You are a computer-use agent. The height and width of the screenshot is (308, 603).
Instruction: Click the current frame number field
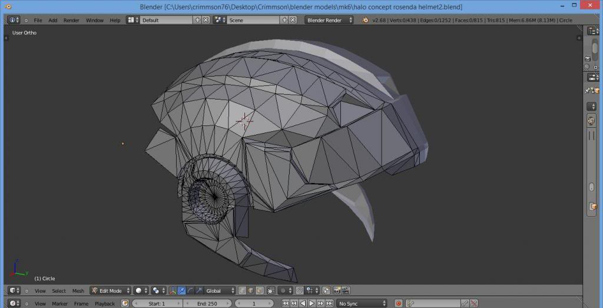[x=254, y=303]
